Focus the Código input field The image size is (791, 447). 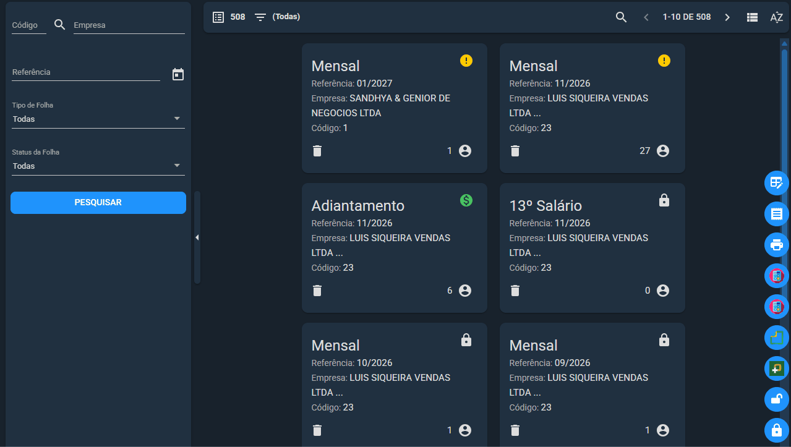[29, 25]
